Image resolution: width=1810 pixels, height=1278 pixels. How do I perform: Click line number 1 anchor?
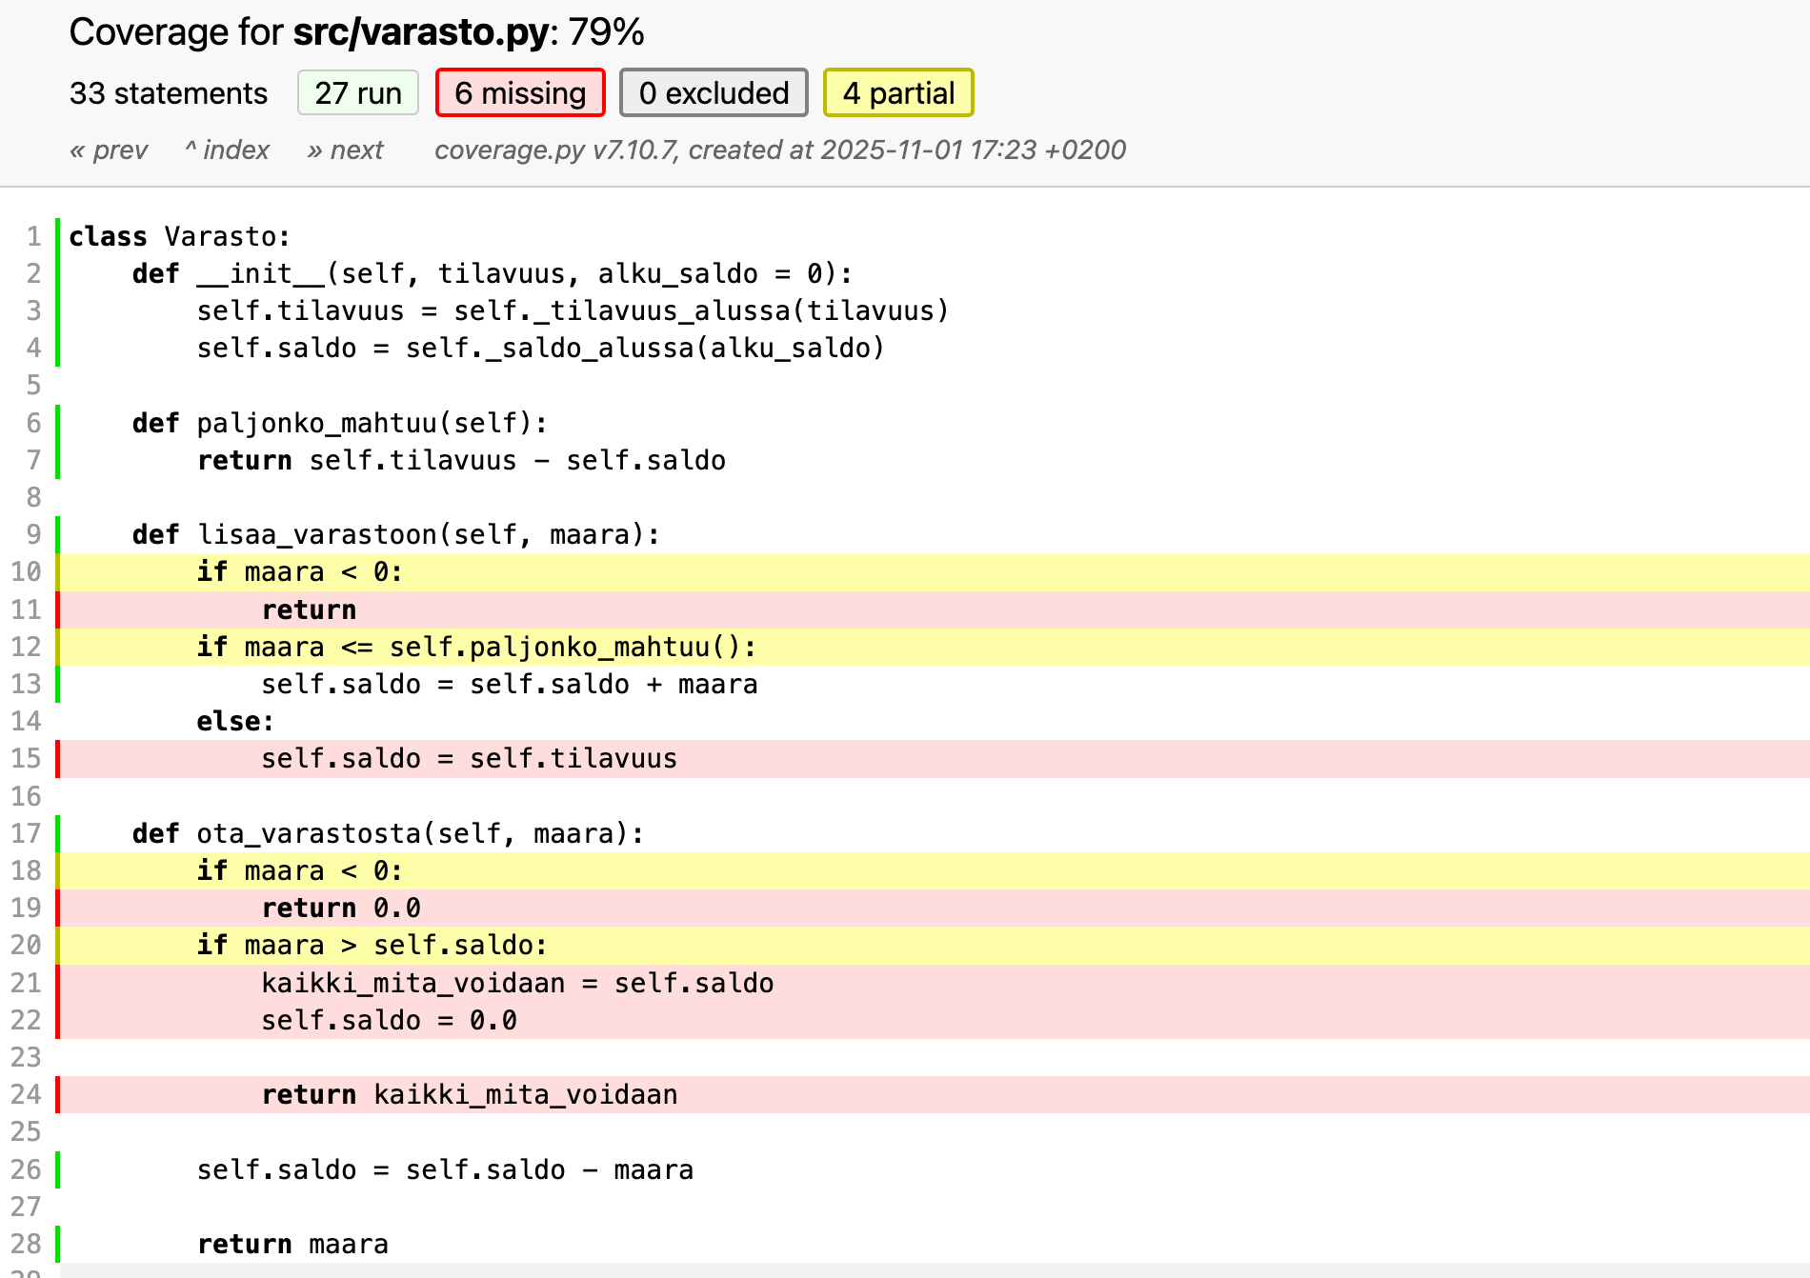(x=33, y=236)
